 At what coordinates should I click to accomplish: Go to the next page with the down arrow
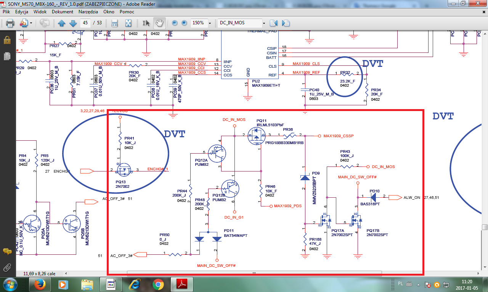pyautogui.click(x=73, y=23)
